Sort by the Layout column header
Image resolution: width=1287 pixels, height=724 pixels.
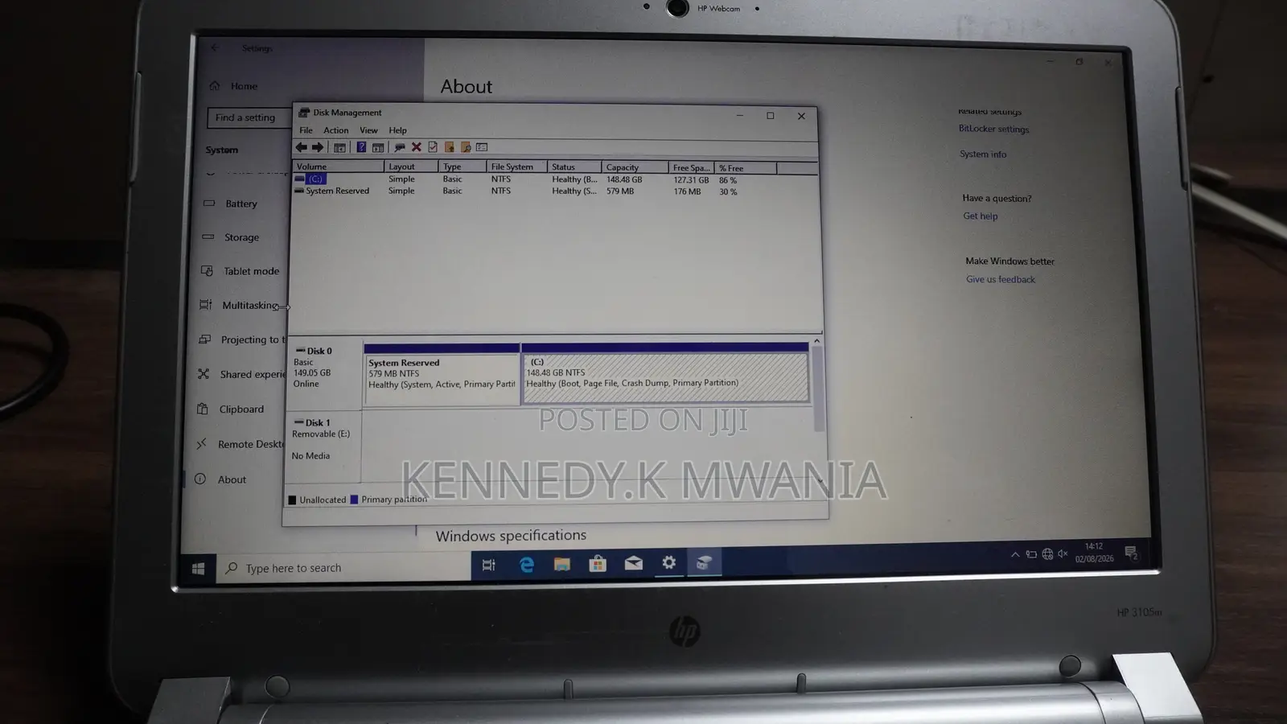(x=411, y=167)
